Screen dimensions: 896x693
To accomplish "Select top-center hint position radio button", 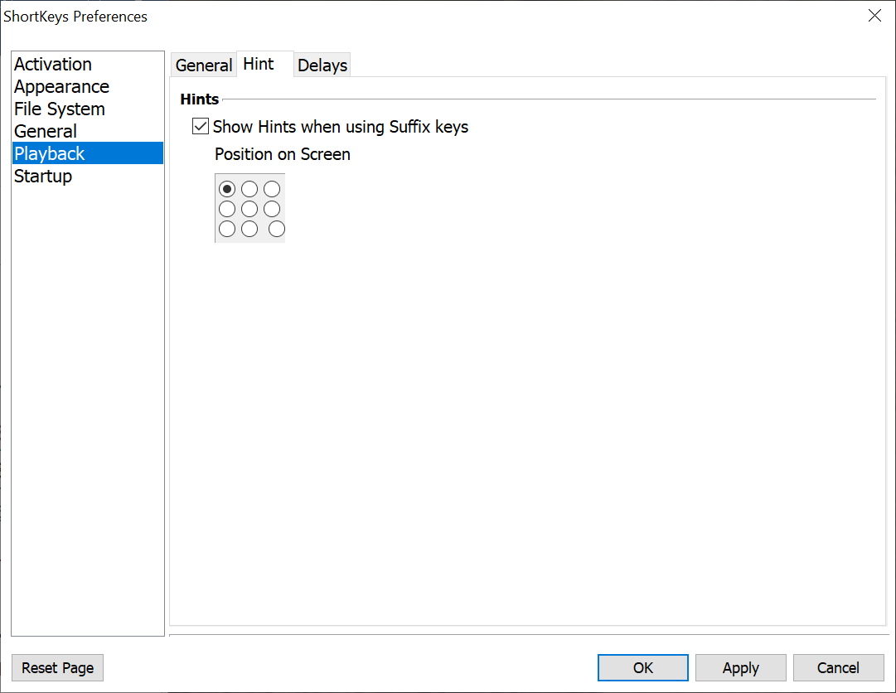I will click(x=249, y=189).
